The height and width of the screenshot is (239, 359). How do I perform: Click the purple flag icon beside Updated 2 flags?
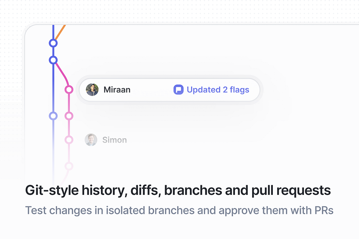coord(178,90)
